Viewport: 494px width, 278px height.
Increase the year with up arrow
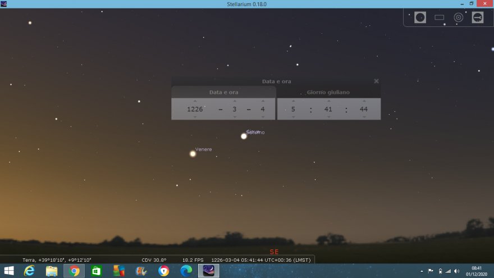coord(195,101)
